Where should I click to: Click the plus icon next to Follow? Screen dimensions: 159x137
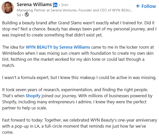138,6
